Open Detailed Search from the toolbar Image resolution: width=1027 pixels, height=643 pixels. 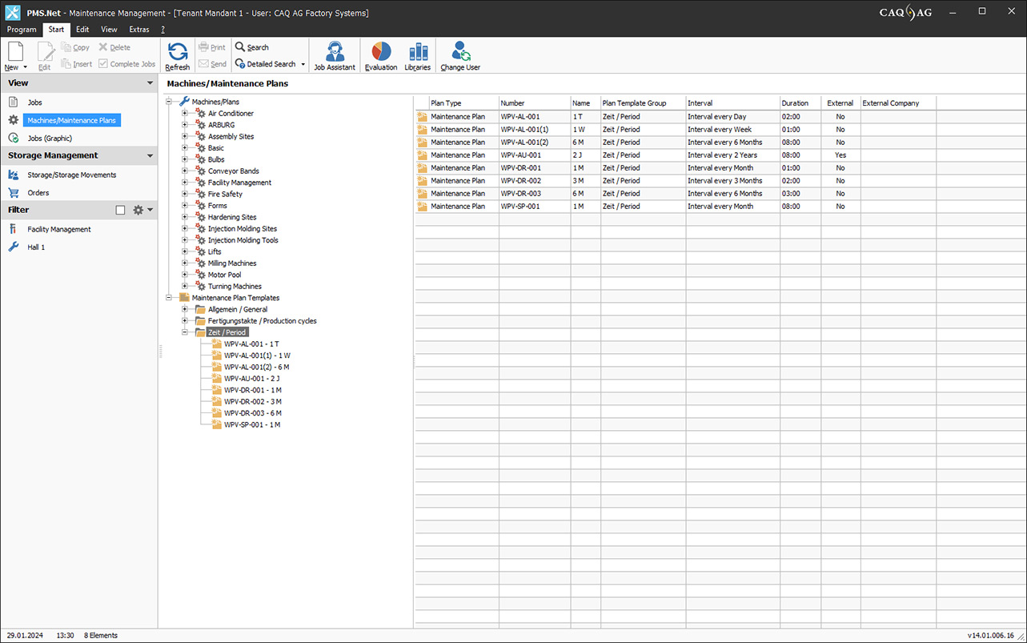pyautogui.click(x=266, y=64)
